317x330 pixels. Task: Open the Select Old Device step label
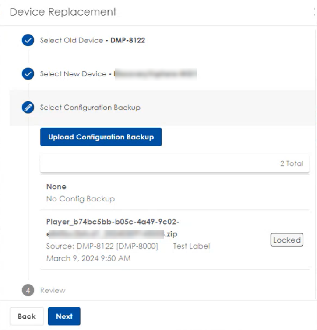pos(71,40)
